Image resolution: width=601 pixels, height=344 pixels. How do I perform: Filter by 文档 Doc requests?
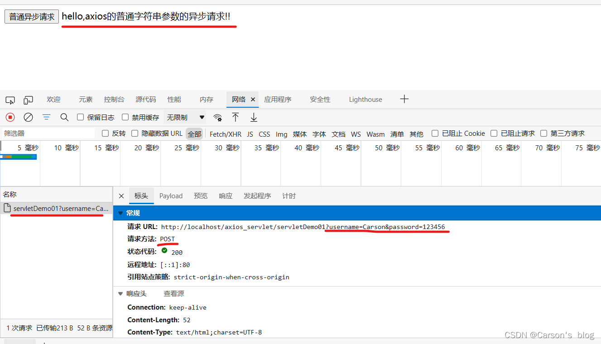point(339,134)
